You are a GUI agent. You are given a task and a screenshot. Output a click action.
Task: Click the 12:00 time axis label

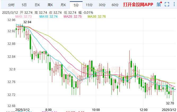point(143,110)
